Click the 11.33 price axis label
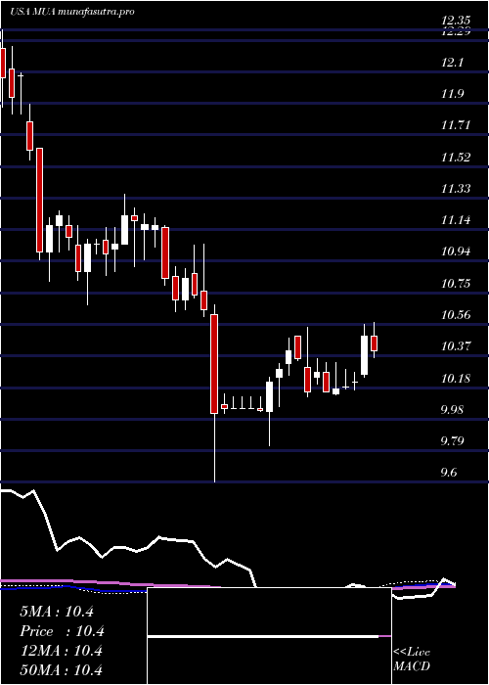Screen dimensions: 489x685 tap(456, 188)
